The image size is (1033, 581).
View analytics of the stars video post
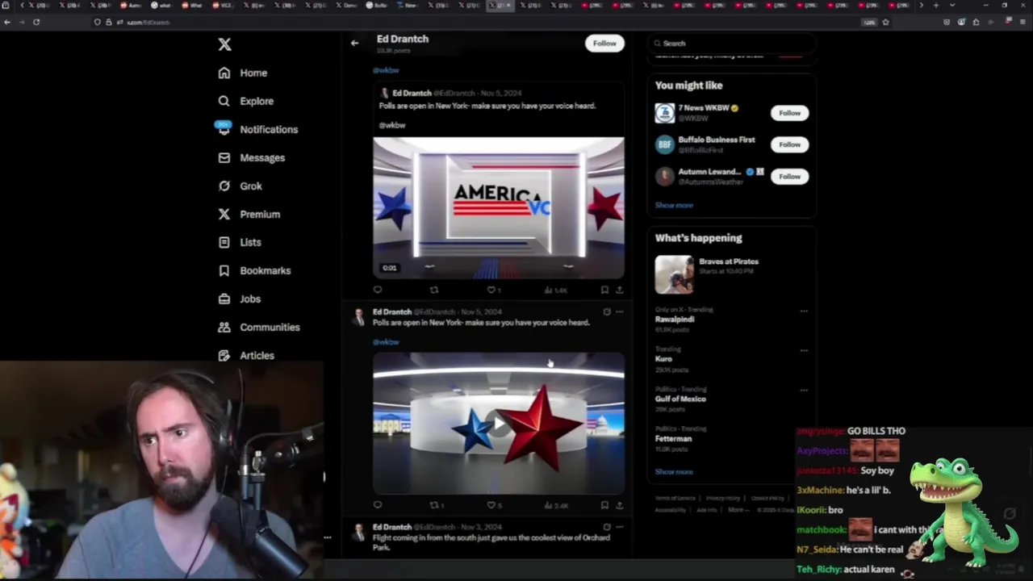556,505
